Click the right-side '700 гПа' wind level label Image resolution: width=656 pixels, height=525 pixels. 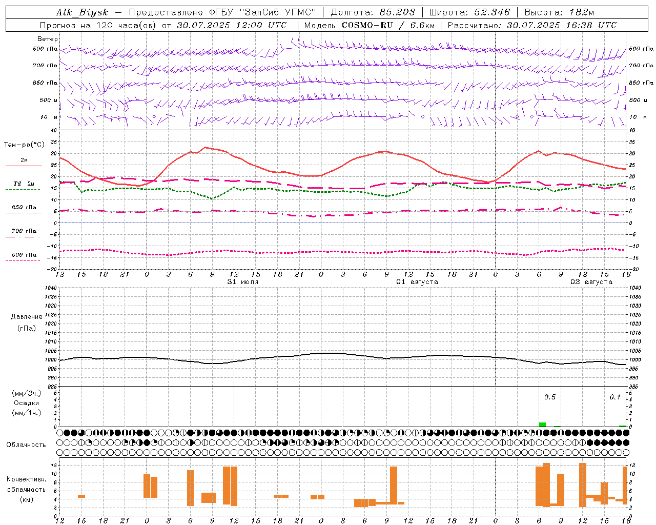641,66
